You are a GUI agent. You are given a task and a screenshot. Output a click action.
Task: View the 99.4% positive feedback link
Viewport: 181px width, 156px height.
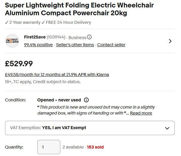pos(38,45)
